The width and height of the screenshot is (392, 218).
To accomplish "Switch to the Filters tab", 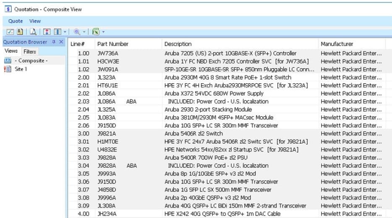I will pyautogui.click(x=29, y=51).
